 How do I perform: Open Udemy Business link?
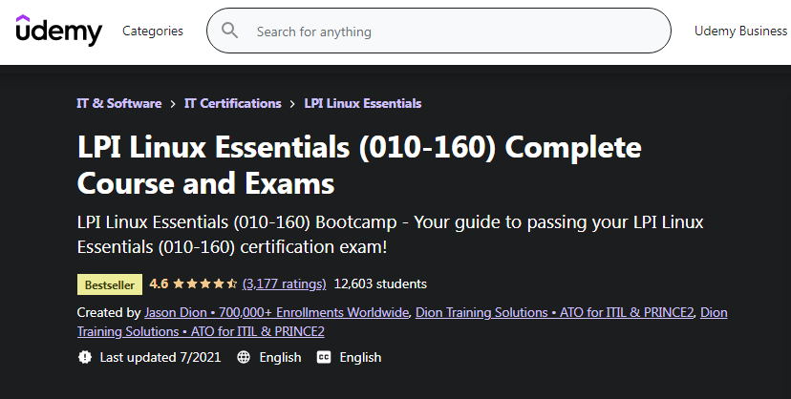740,31
